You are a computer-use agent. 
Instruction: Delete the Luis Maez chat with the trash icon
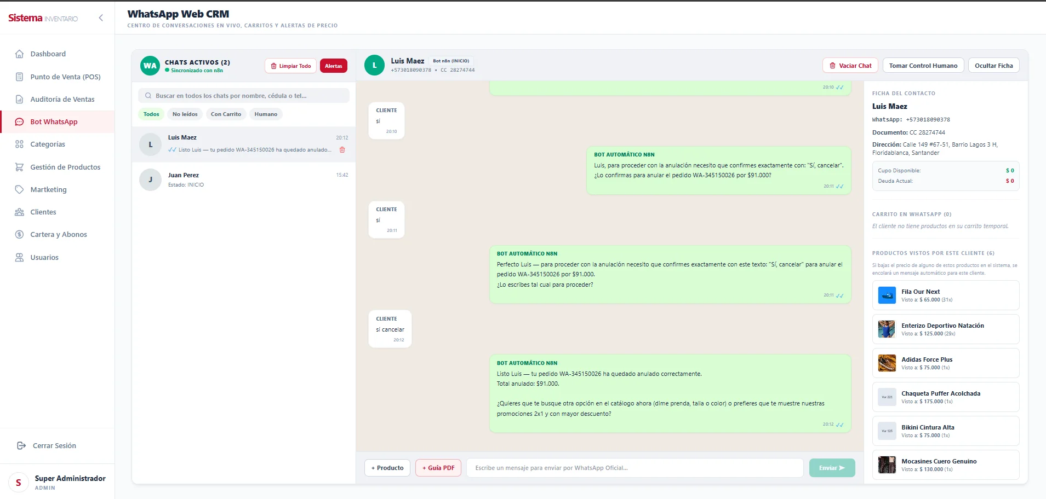click(x=342, y=150)
